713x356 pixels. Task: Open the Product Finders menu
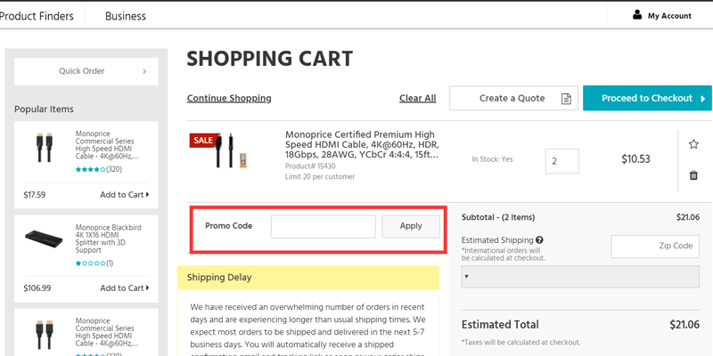point(37,16)
